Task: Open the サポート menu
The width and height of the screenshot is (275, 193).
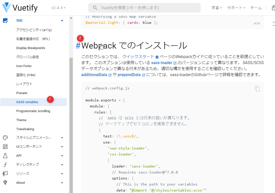Action: click(x=236, y=8)
